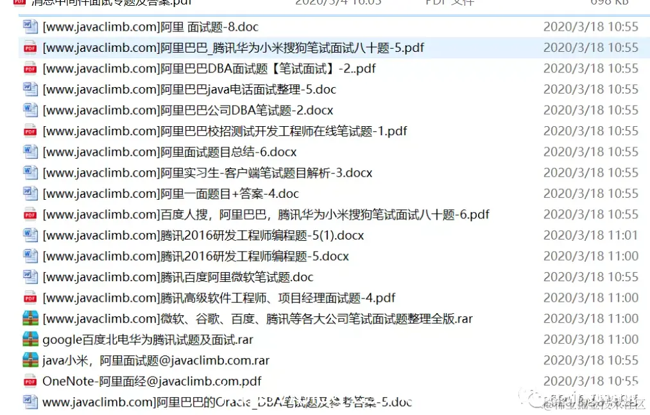The height and width of the screenshot is (415, 650).
Task: Click the PDF icon of OneNote-阿里面经 file
Action: click(30, 382)
